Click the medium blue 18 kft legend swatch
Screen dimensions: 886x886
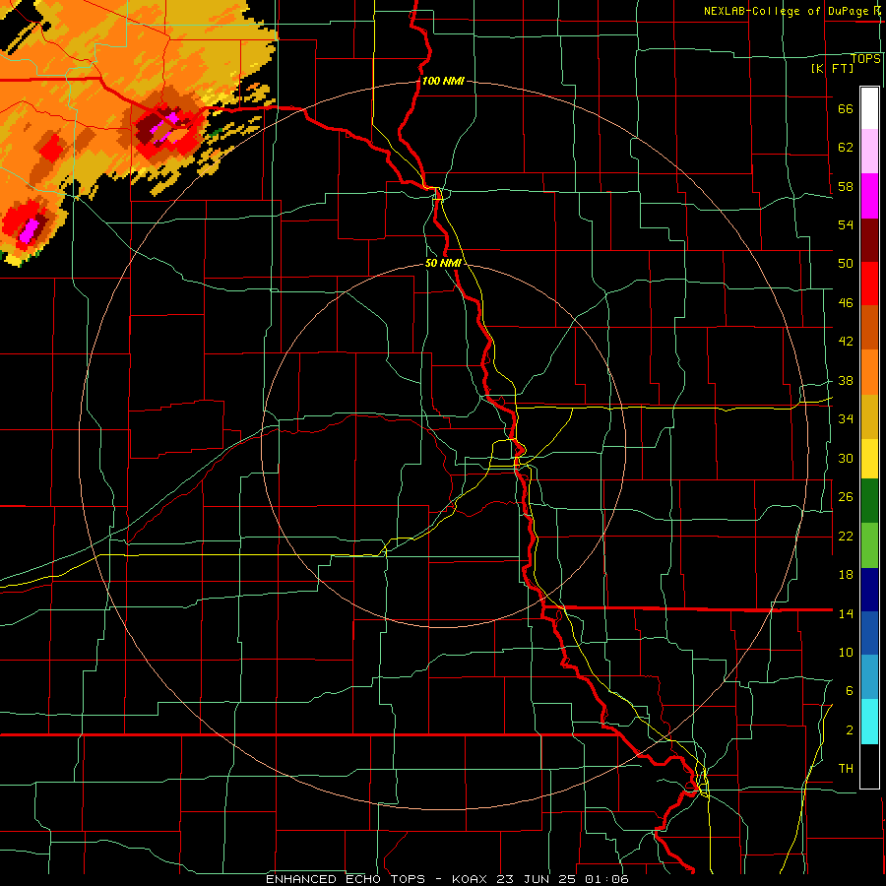(x=869, y=633)
